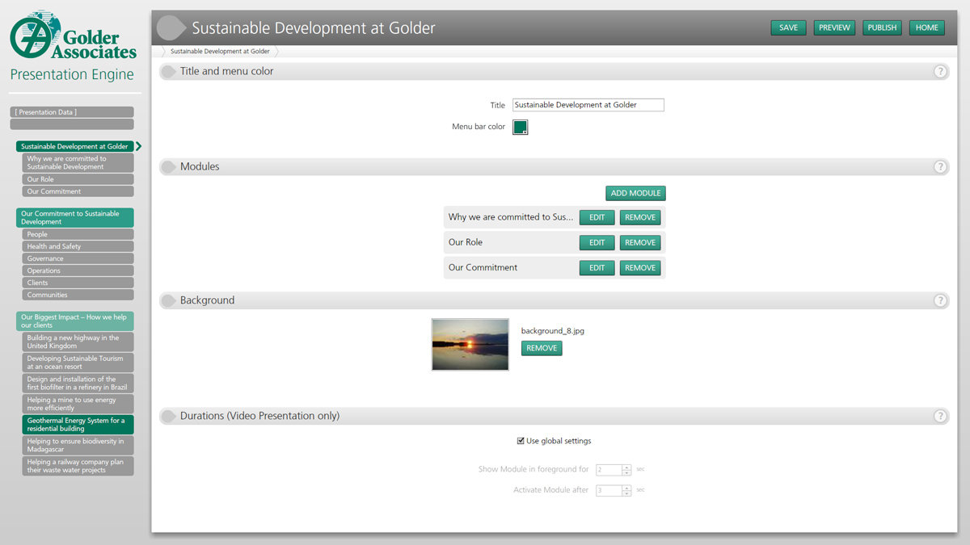Open help icon in Modules section

point(940,167)
